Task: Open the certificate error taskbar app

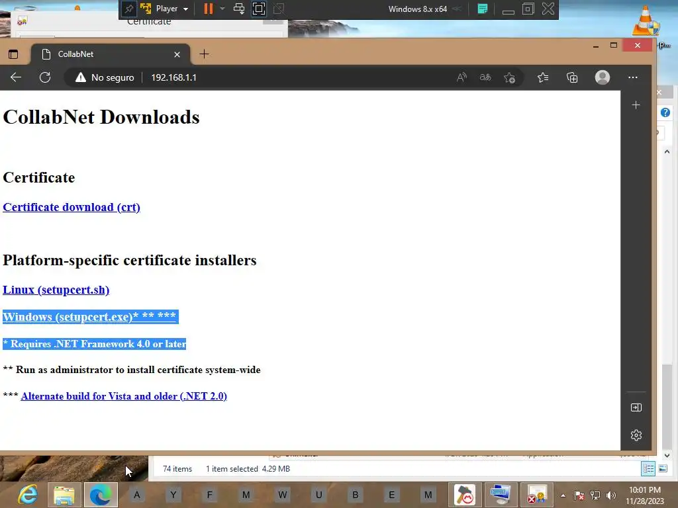Action: [x=537, y=495]
